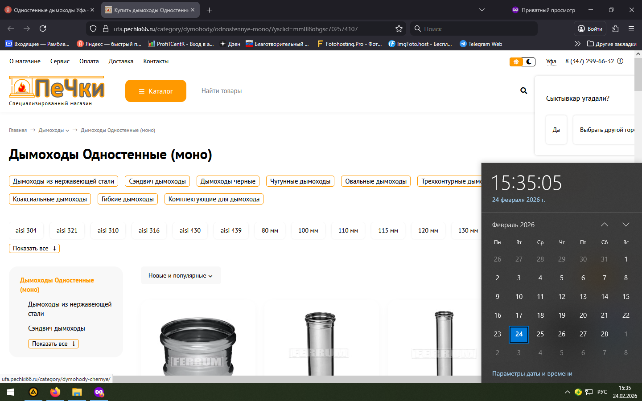
Task: Open the Другие закладки bookmarks folder
Action: (x=612, y=44)
